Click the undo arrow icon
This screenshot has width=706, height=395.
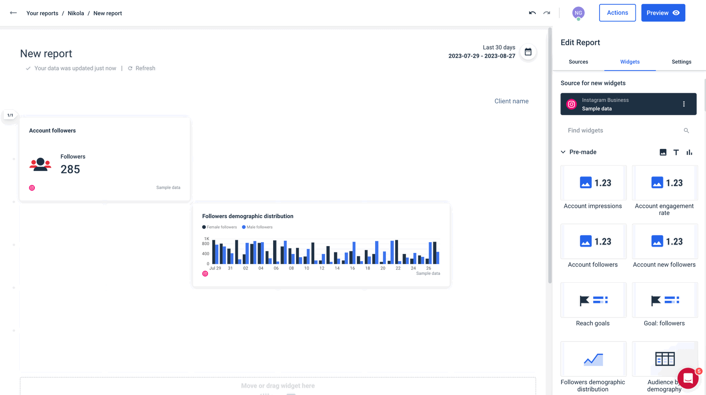[x=532, y=13]
